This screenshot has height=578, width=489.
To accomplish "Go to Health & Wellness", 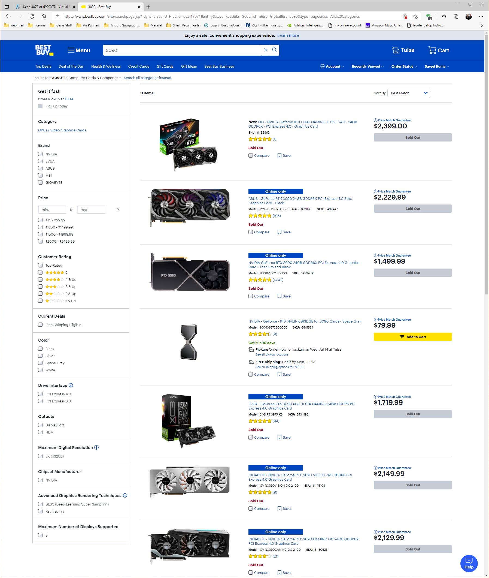I will coord(106,66).
